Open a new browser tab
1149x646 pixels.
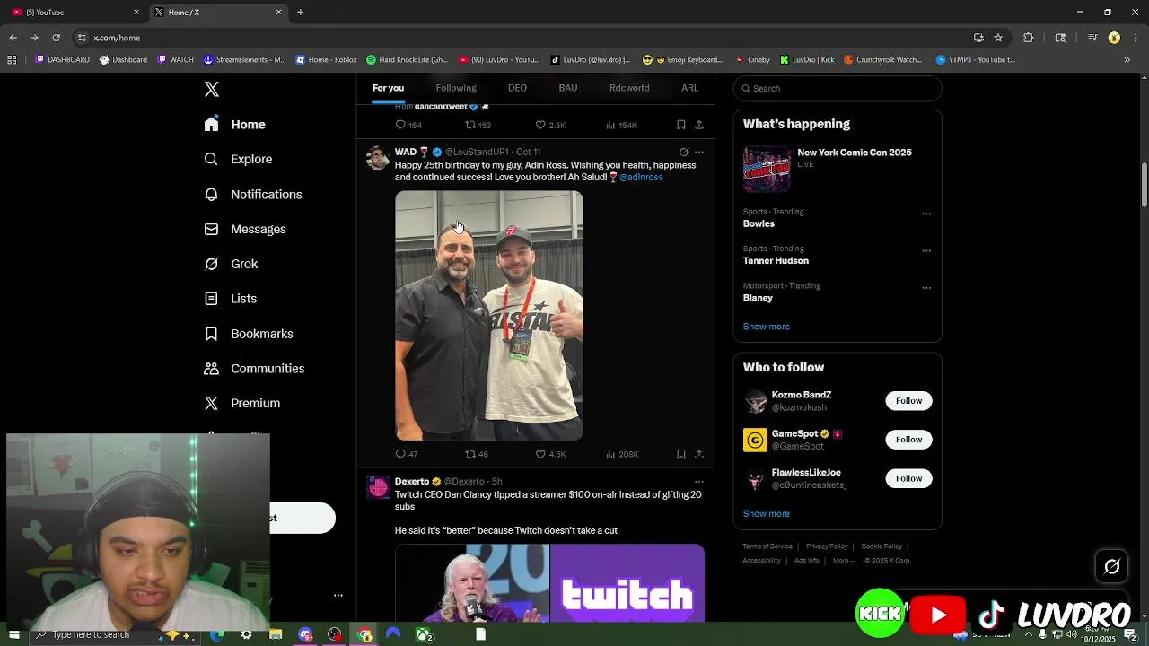coord(300,12)
